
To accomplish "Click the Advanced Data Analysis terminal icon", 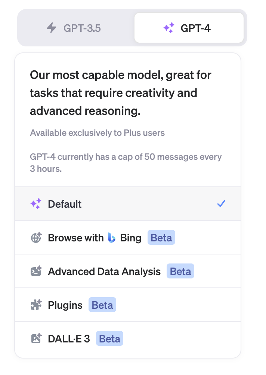I will coord(35,271).
